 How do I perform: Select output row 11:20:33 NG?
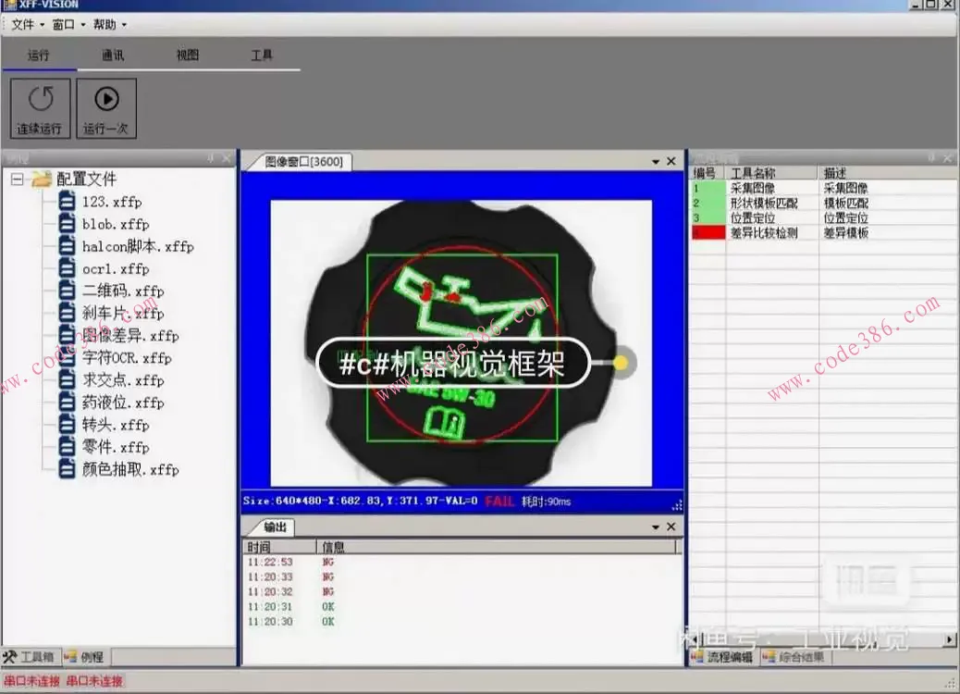[x=462, y=577]
